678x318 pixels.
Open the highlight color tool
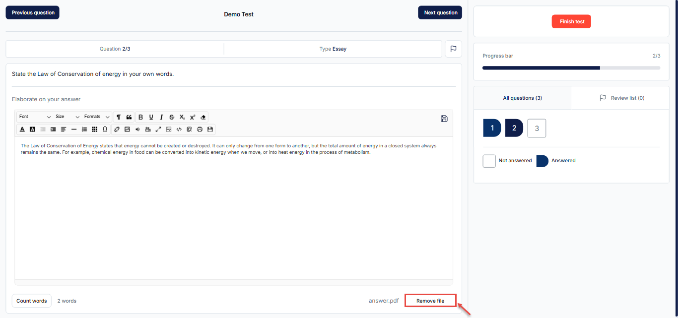pos(32,129)
